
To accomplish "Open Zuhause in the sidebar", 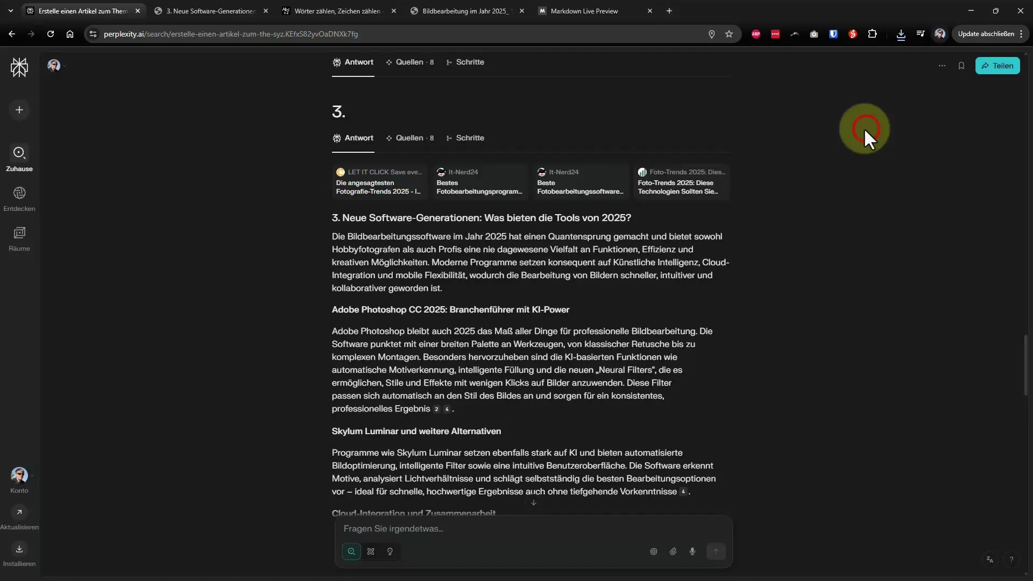I will [x=19, y=159].
